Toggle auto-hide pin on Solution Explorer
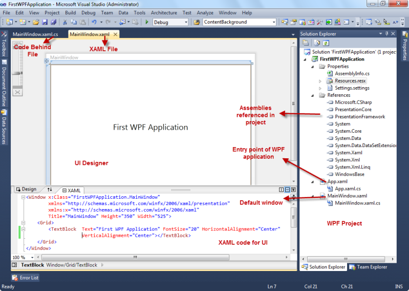 387,34
